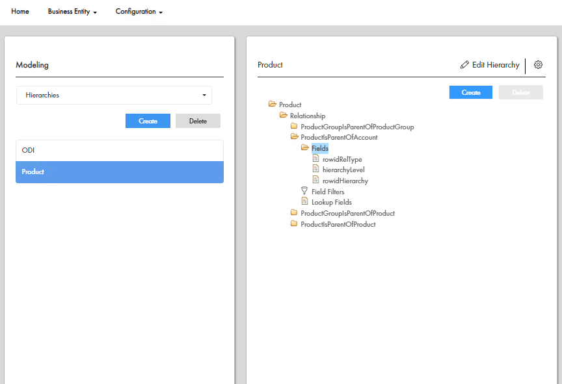Click the Edit Hierarchy link

pyautogui.click(x=496, y=65)
